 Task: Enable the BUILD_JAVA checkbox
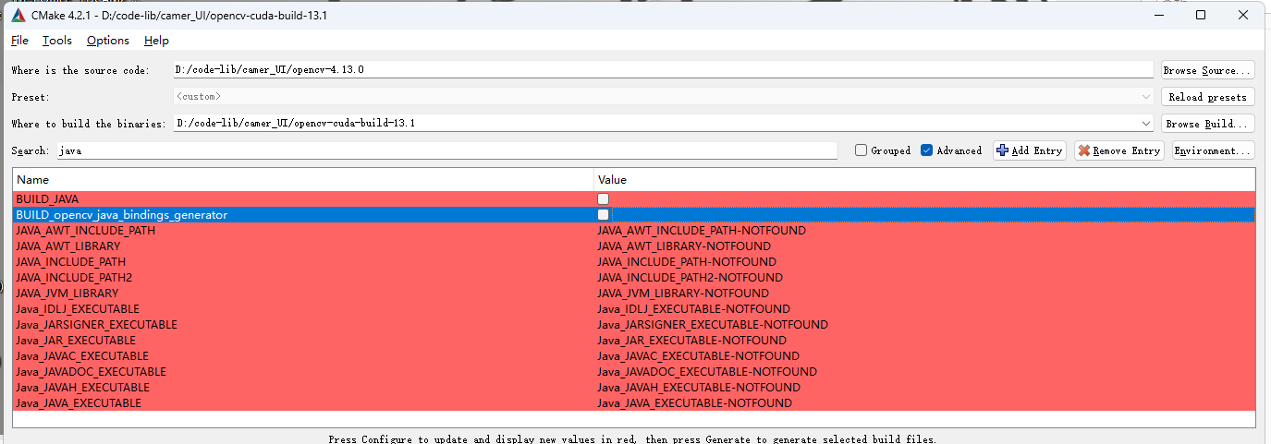click(603, 199)
